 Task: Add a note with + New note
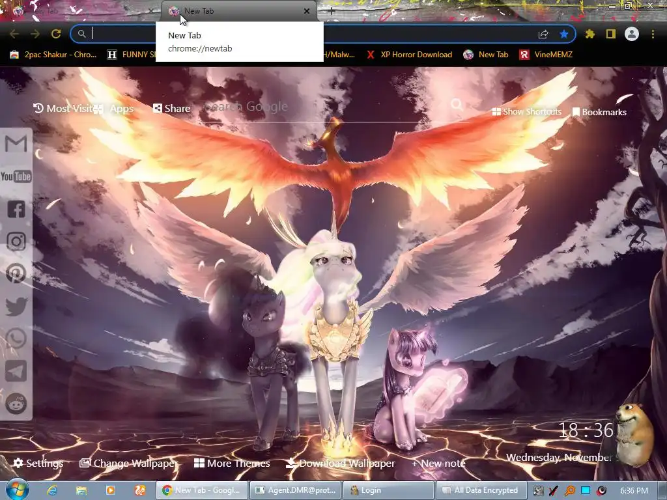(x=438, y=463)
